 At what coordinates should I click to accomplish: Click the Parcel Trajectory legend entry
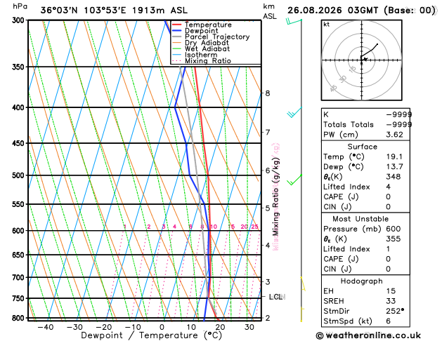tap(211, 37)
